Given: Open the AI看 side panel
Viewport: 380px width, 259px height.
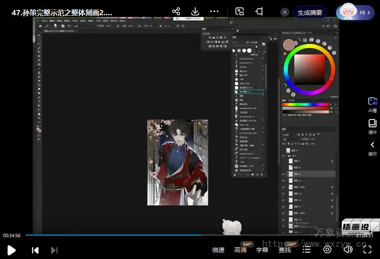Looking at the screenshot, I should pos(373,105).
